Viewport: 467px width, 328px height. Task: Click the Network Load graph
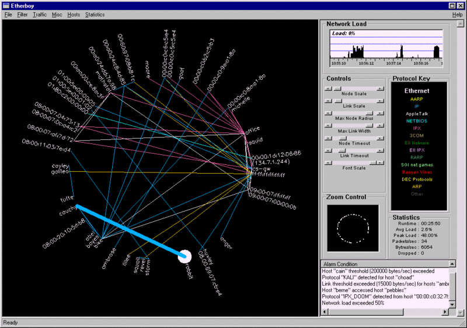386,48
